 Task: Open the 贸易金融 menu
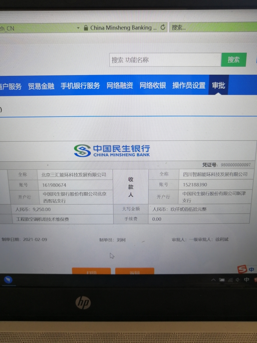point(41,86)
